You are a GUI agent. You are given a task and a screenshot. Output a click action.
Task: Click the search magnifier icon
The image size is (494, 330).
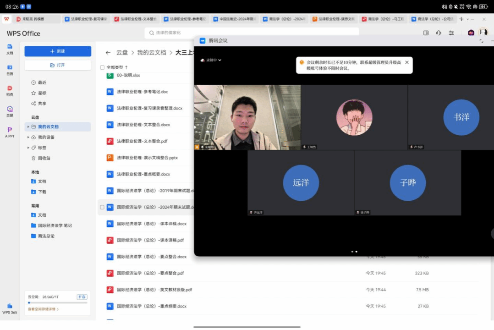[x=152, y=33]
